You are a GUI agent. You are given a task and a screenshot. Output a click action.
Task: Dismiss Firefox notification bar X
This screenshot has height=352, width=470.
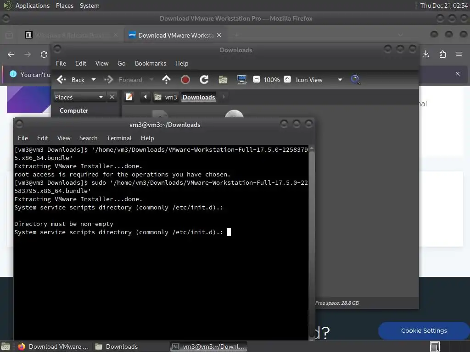pyautogui.click(x=458, y=74)
